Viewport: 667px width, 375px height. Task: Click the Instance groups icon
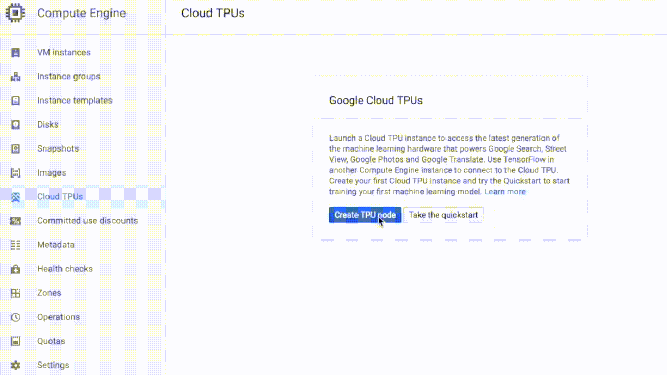coord(16,77)
